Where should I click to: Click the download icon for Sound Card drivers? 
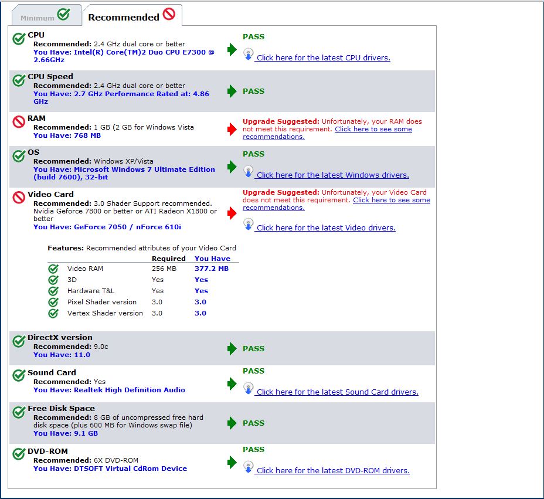pos(249,389)
